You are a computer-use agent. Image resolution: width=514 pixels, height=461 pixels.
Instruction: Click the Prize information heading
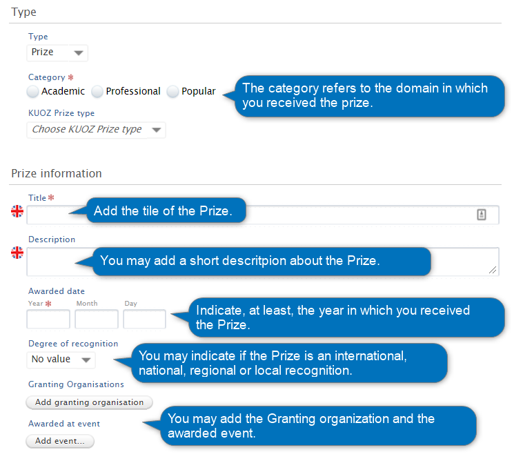coord(57,173)
